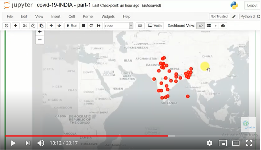Expand dashboard layout dropdown arrow
Image resolution: width=261 pixels, height=150 pixels.
click(215, 26)
